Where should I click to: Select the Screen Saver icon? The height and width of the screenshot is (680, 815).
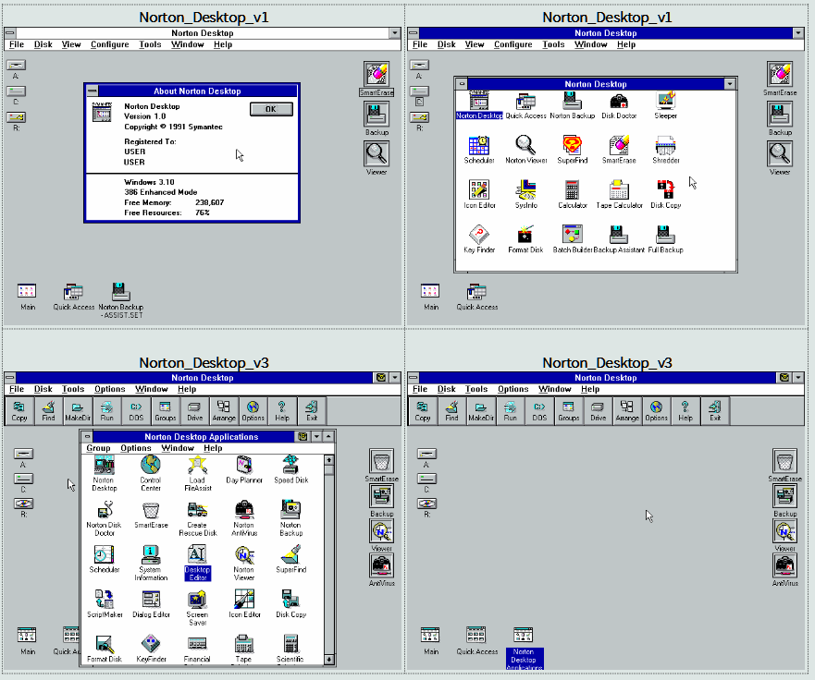pyautogui.click(x=198, y=607)
